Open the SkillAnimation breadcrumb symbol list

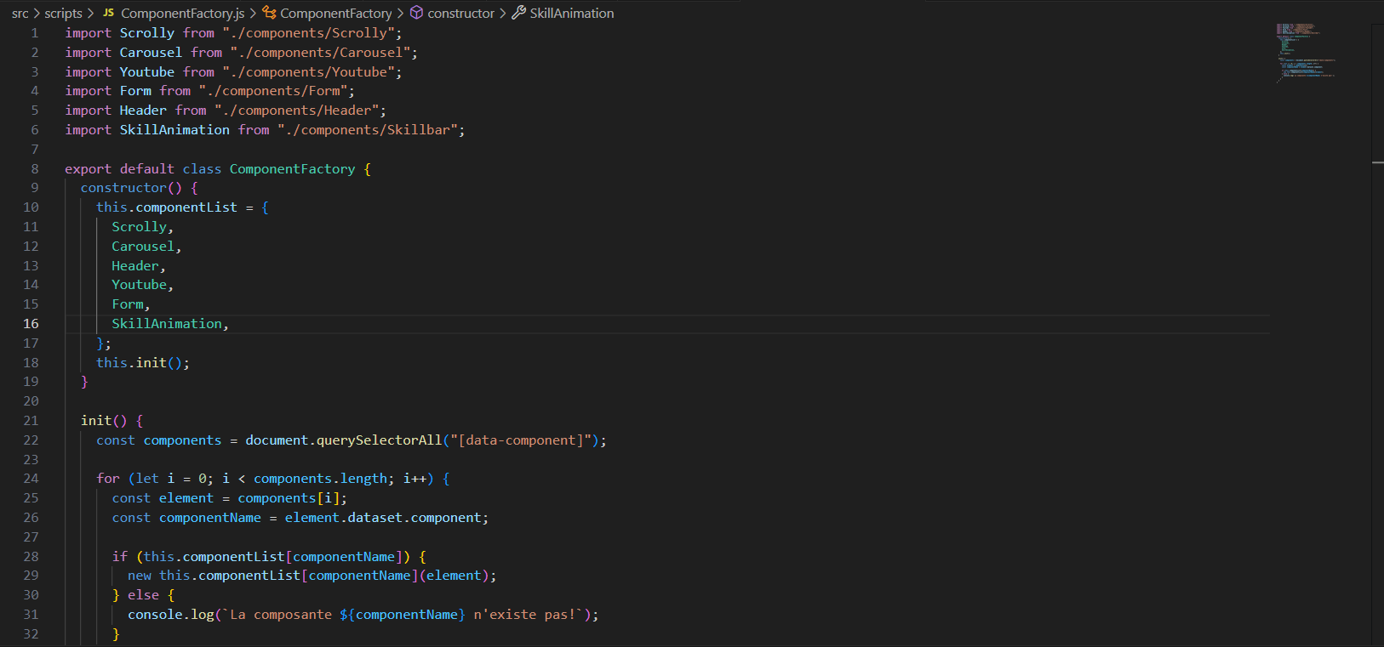click(572, 14)
